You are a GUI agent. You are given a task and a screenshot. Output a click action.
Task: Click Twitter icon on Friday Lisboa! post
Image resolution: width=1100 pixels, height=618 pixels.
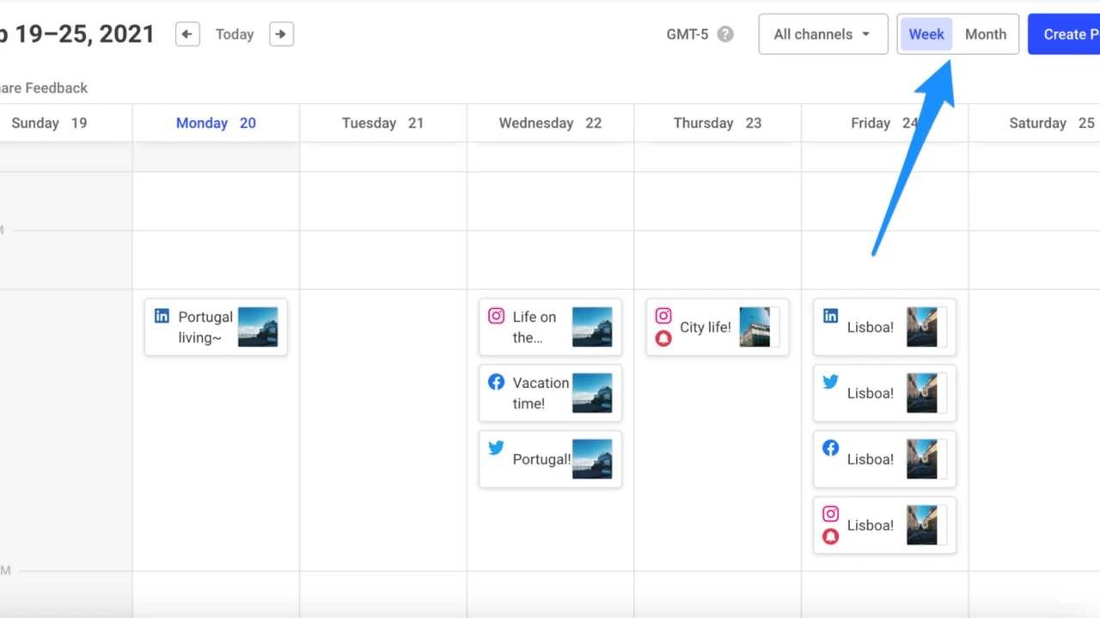pos(830,382)
